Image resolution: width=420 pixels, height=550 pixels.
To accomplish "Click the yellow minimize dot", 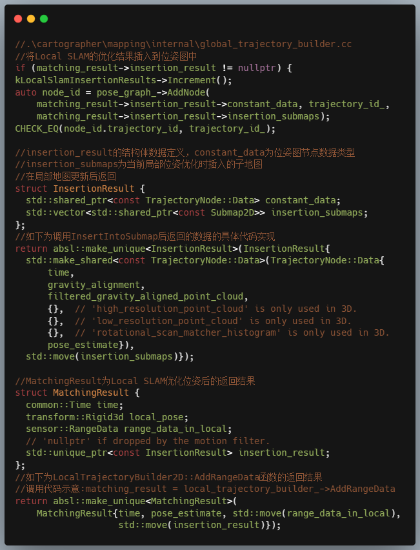I will coord(31,19).
